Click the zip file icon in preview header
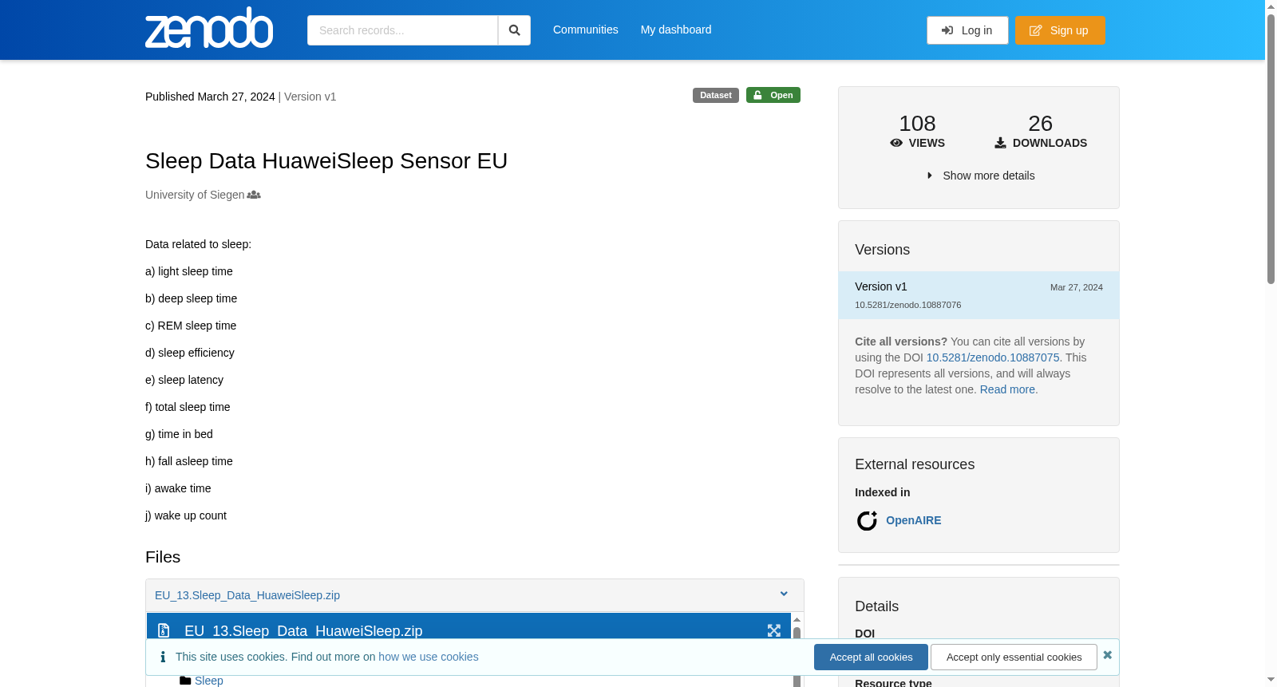1277x687 pixels. [x=164, y=630]
